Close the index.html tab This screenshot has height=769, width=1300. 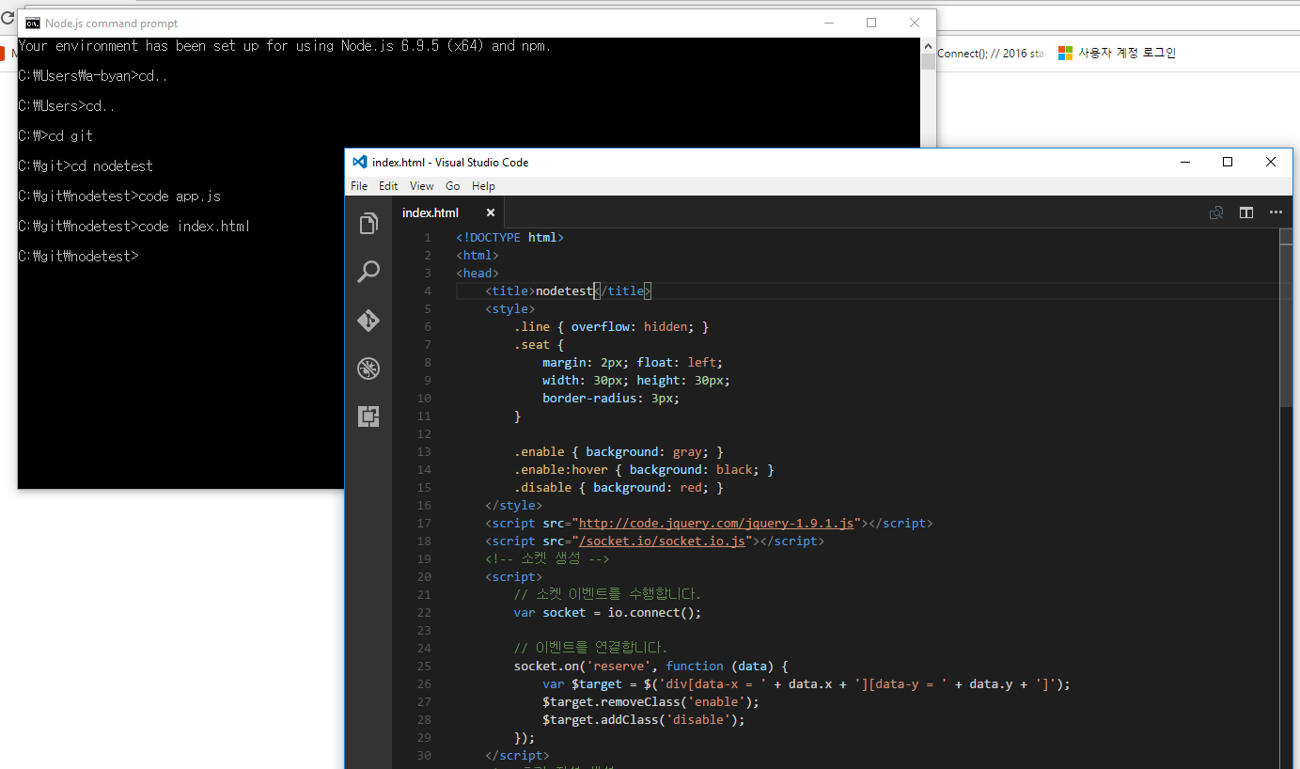(490, 212)
